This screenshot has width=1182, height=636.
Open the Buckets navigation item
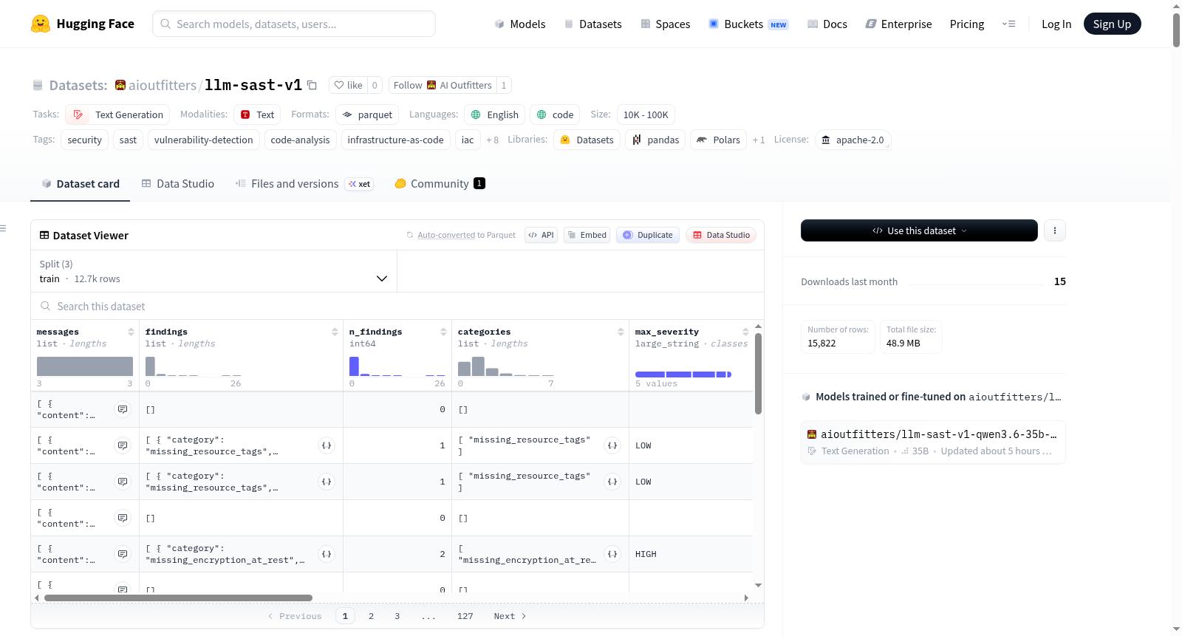tap(748, 24)
